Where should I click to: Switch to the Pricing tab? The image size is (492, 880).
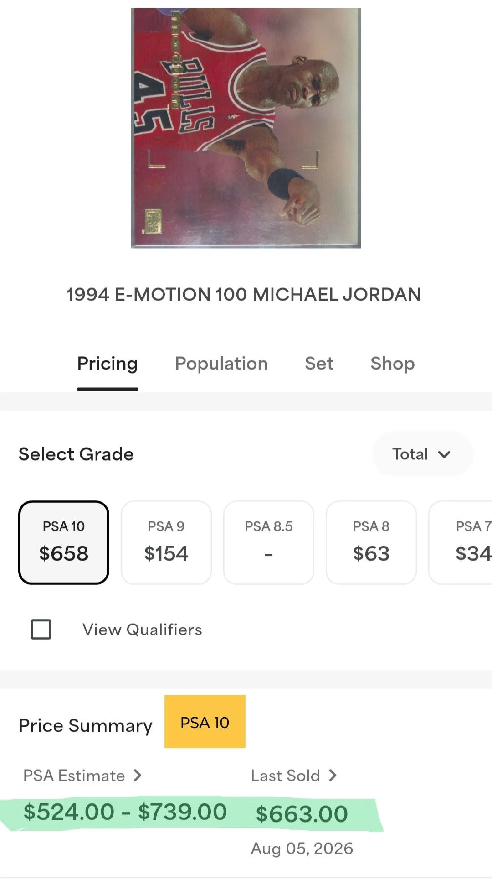108,364
